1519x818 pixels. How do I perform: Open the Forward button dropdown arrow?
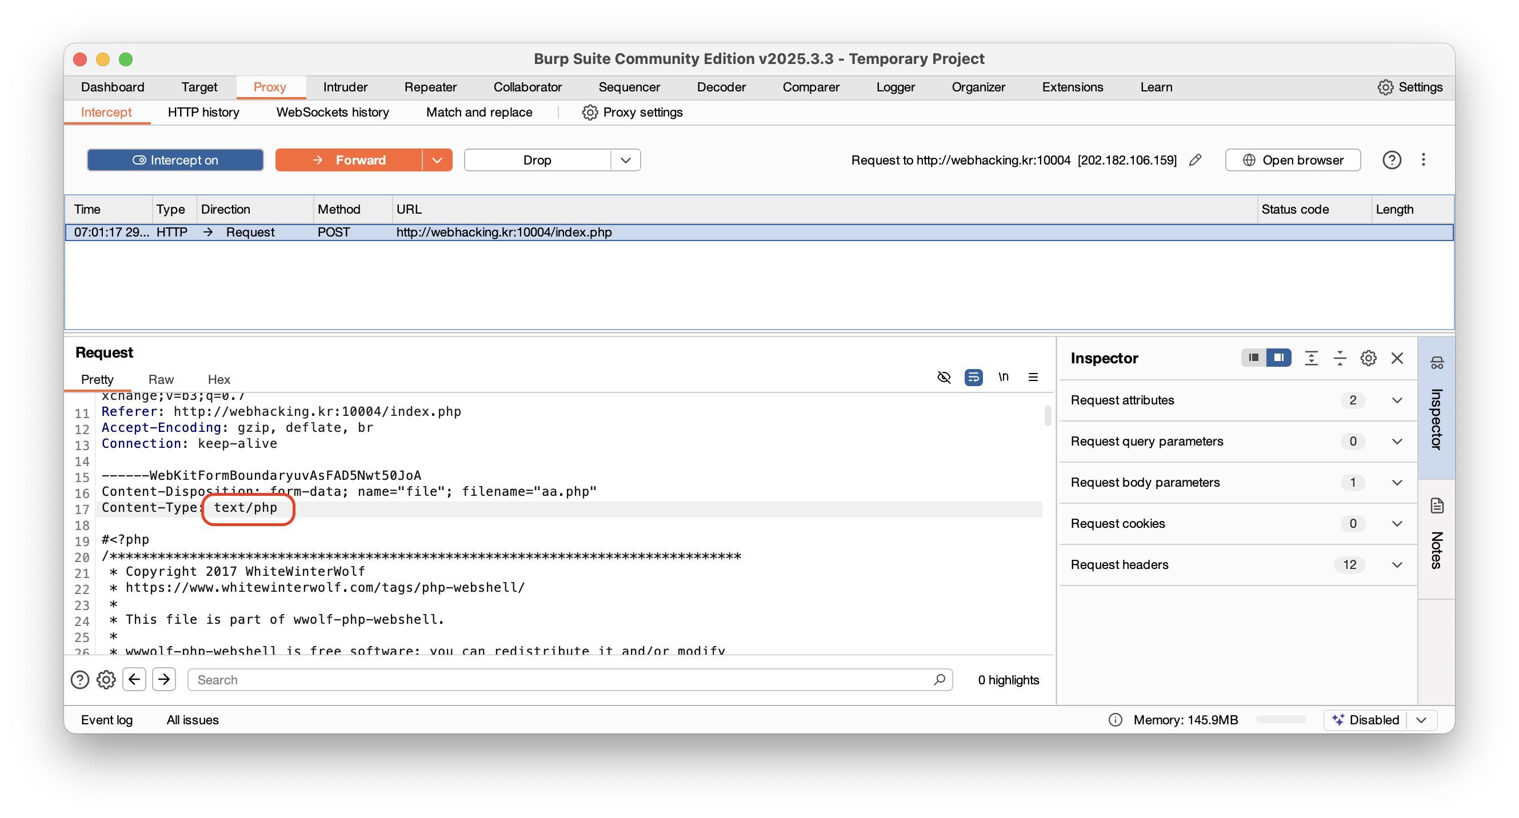pos(437,160)
